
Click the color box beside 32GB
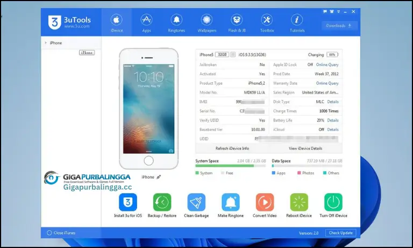(233, 54)
